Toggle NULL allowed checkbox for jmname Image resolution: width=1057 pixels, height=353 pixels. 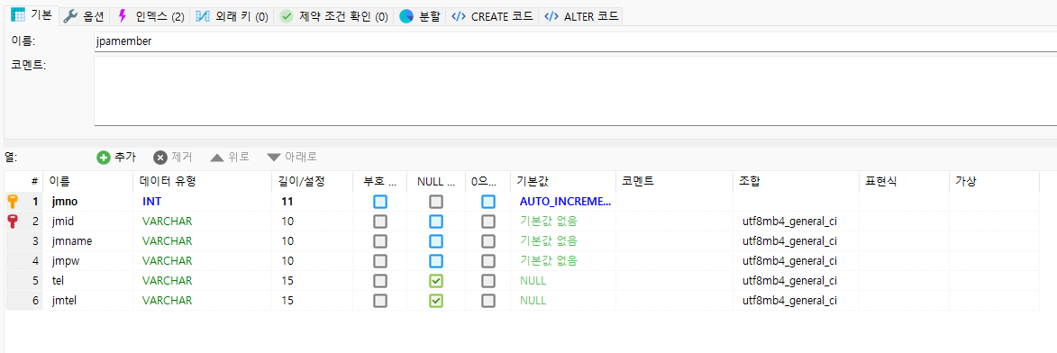pyautogui.click(x=436, y=240)
